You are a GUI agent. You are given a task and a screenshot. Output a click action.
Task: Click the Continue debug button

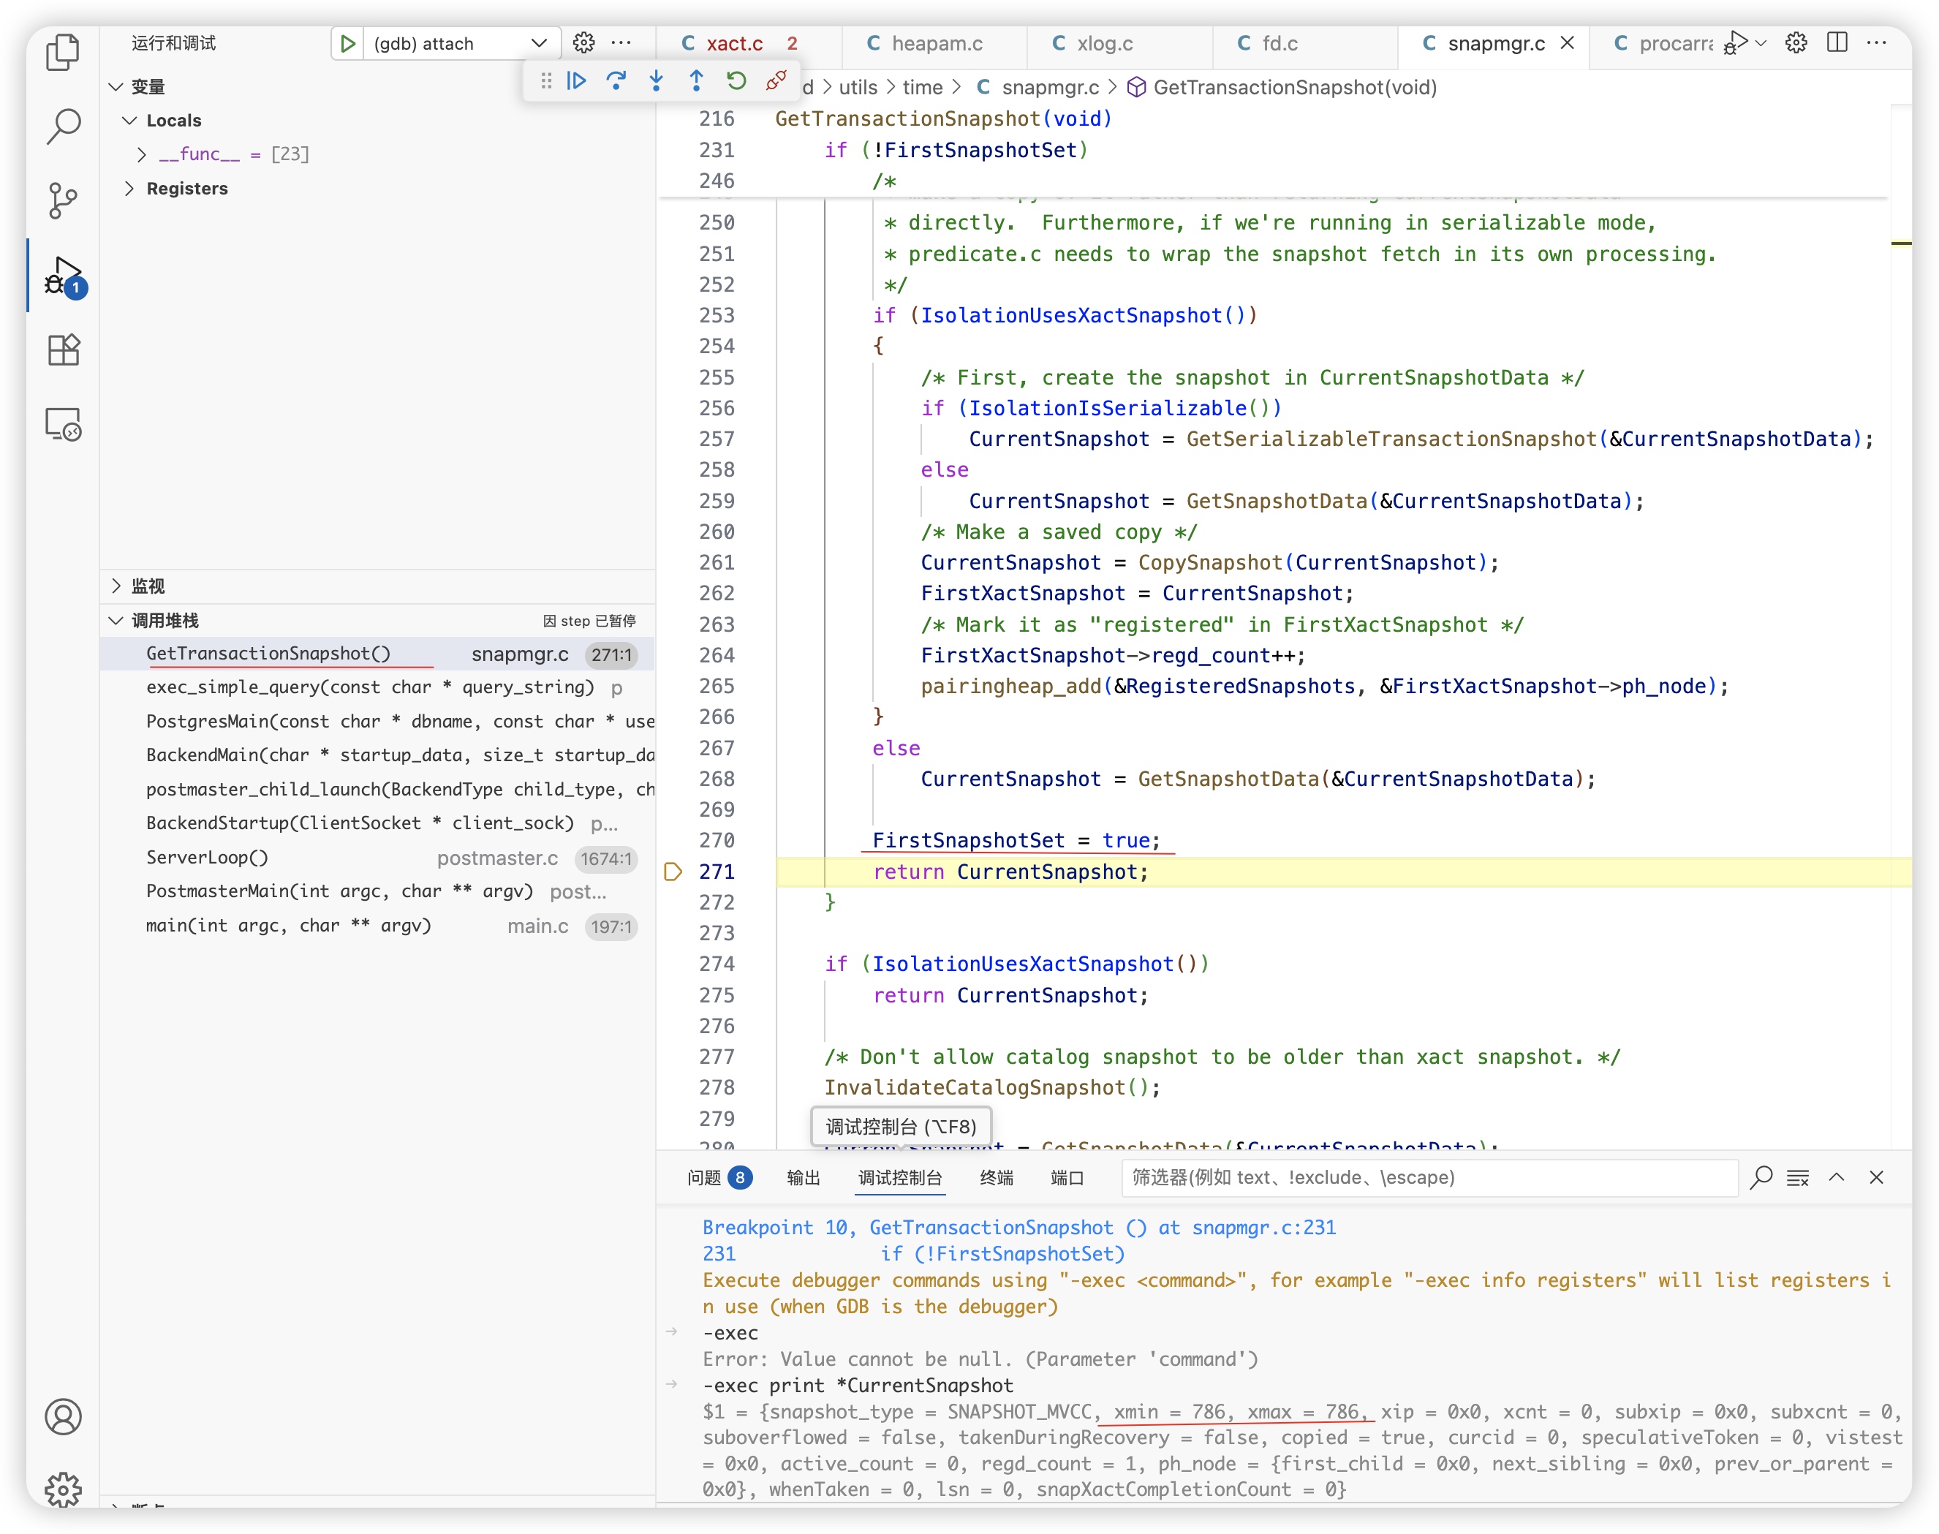tap(577, 82)
